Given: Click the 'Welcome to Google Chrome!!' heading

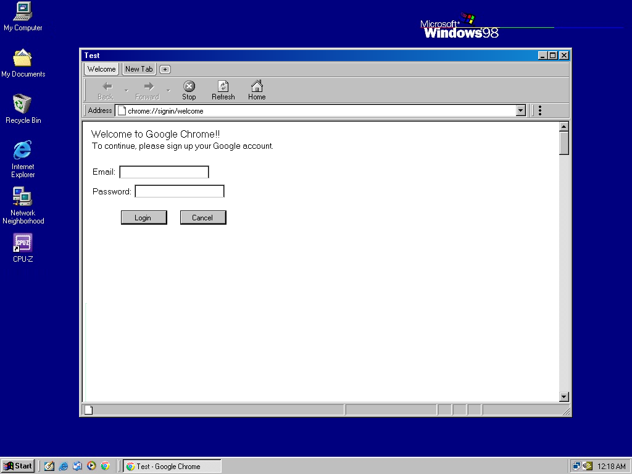Looking at the screenshot, I should 156,134.
